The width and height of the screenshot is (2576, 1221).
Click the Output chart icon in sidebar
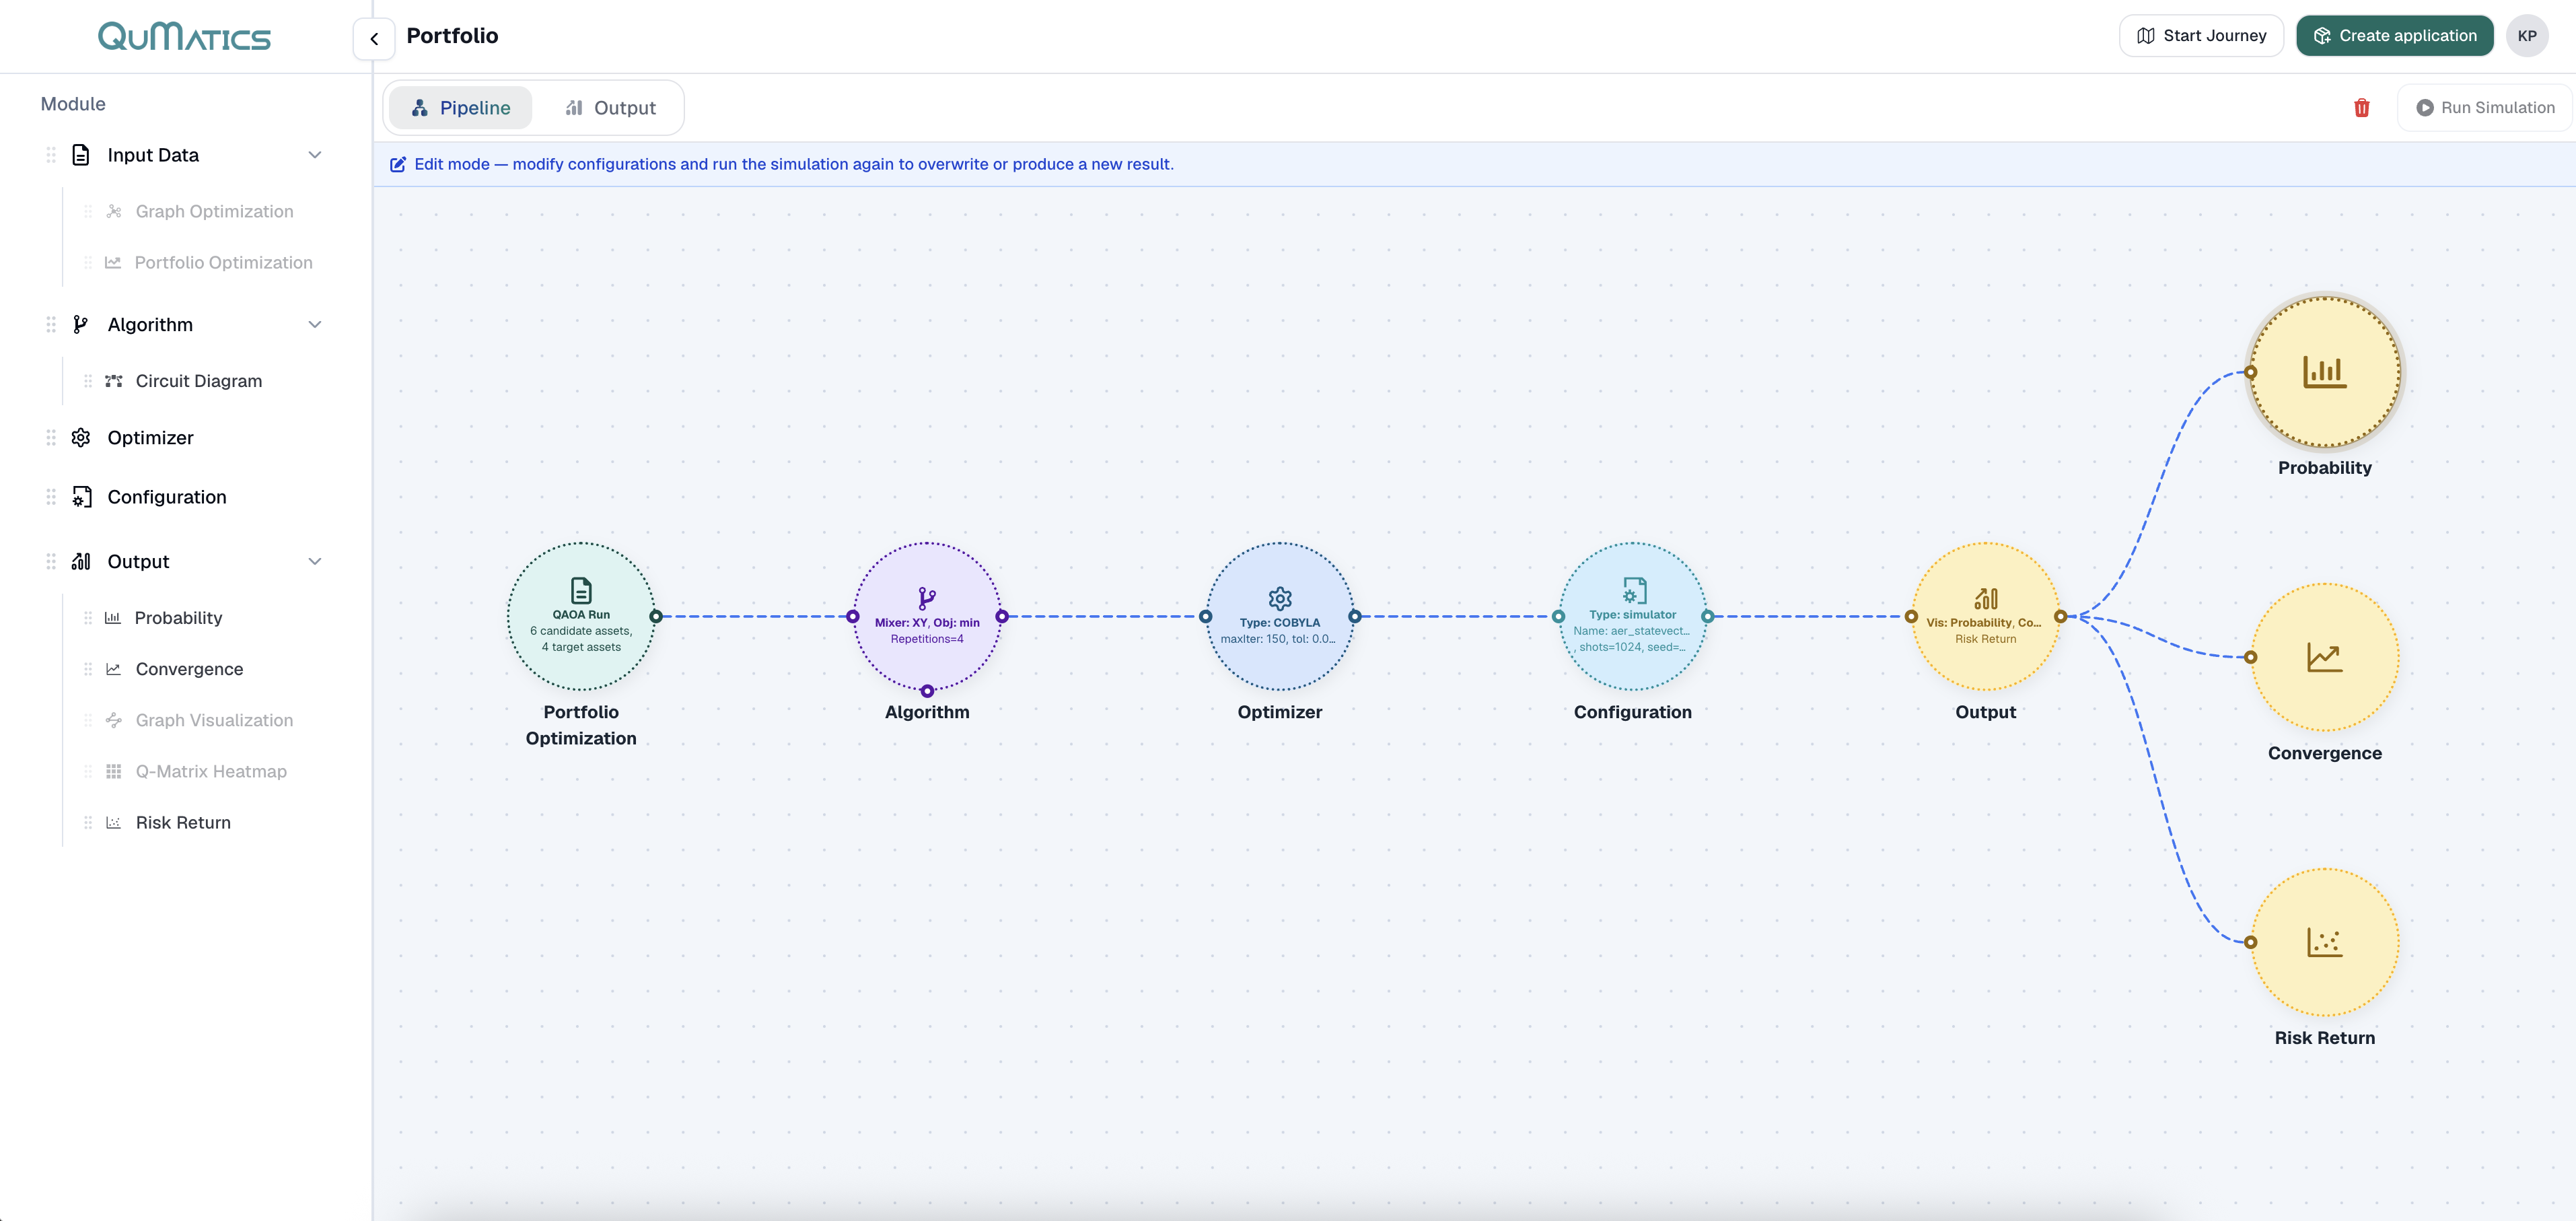(x=81, y=562)
